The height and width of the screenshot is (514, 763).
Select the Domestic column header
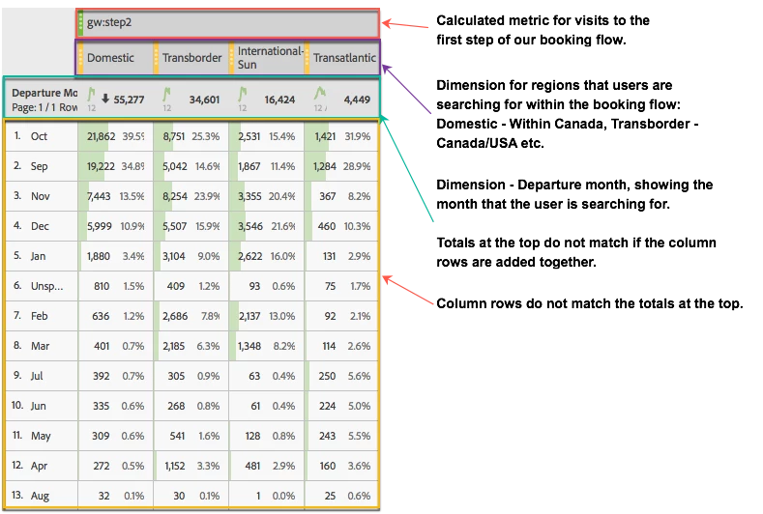114,58
